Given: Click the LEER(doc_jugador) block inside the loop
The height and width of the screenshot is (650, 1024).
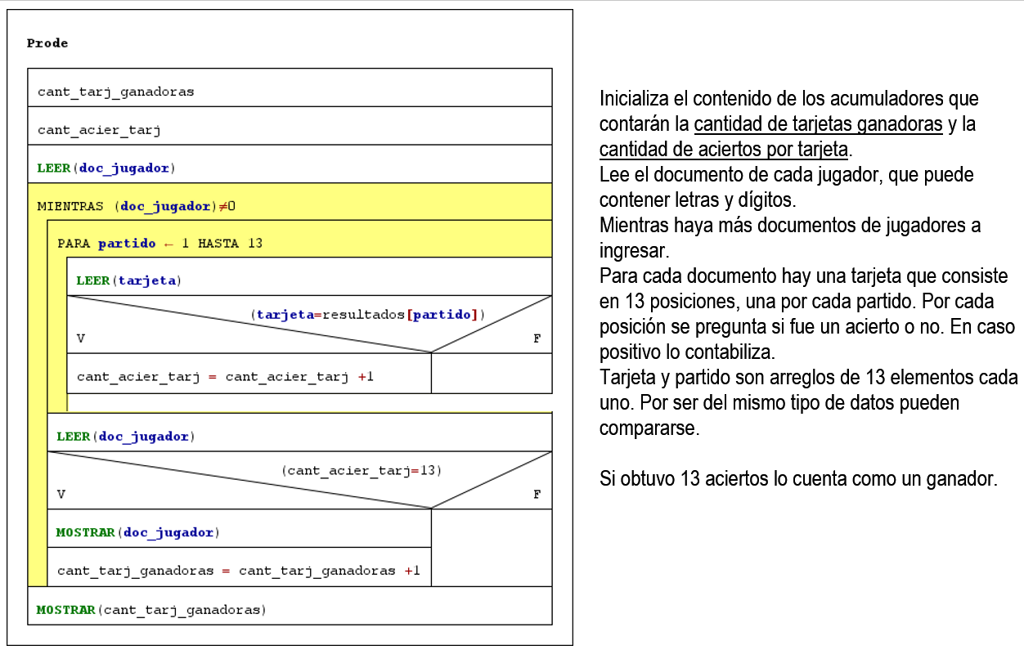Looking at the screenshot, I should pyautogui.click(x=125, y=437).
